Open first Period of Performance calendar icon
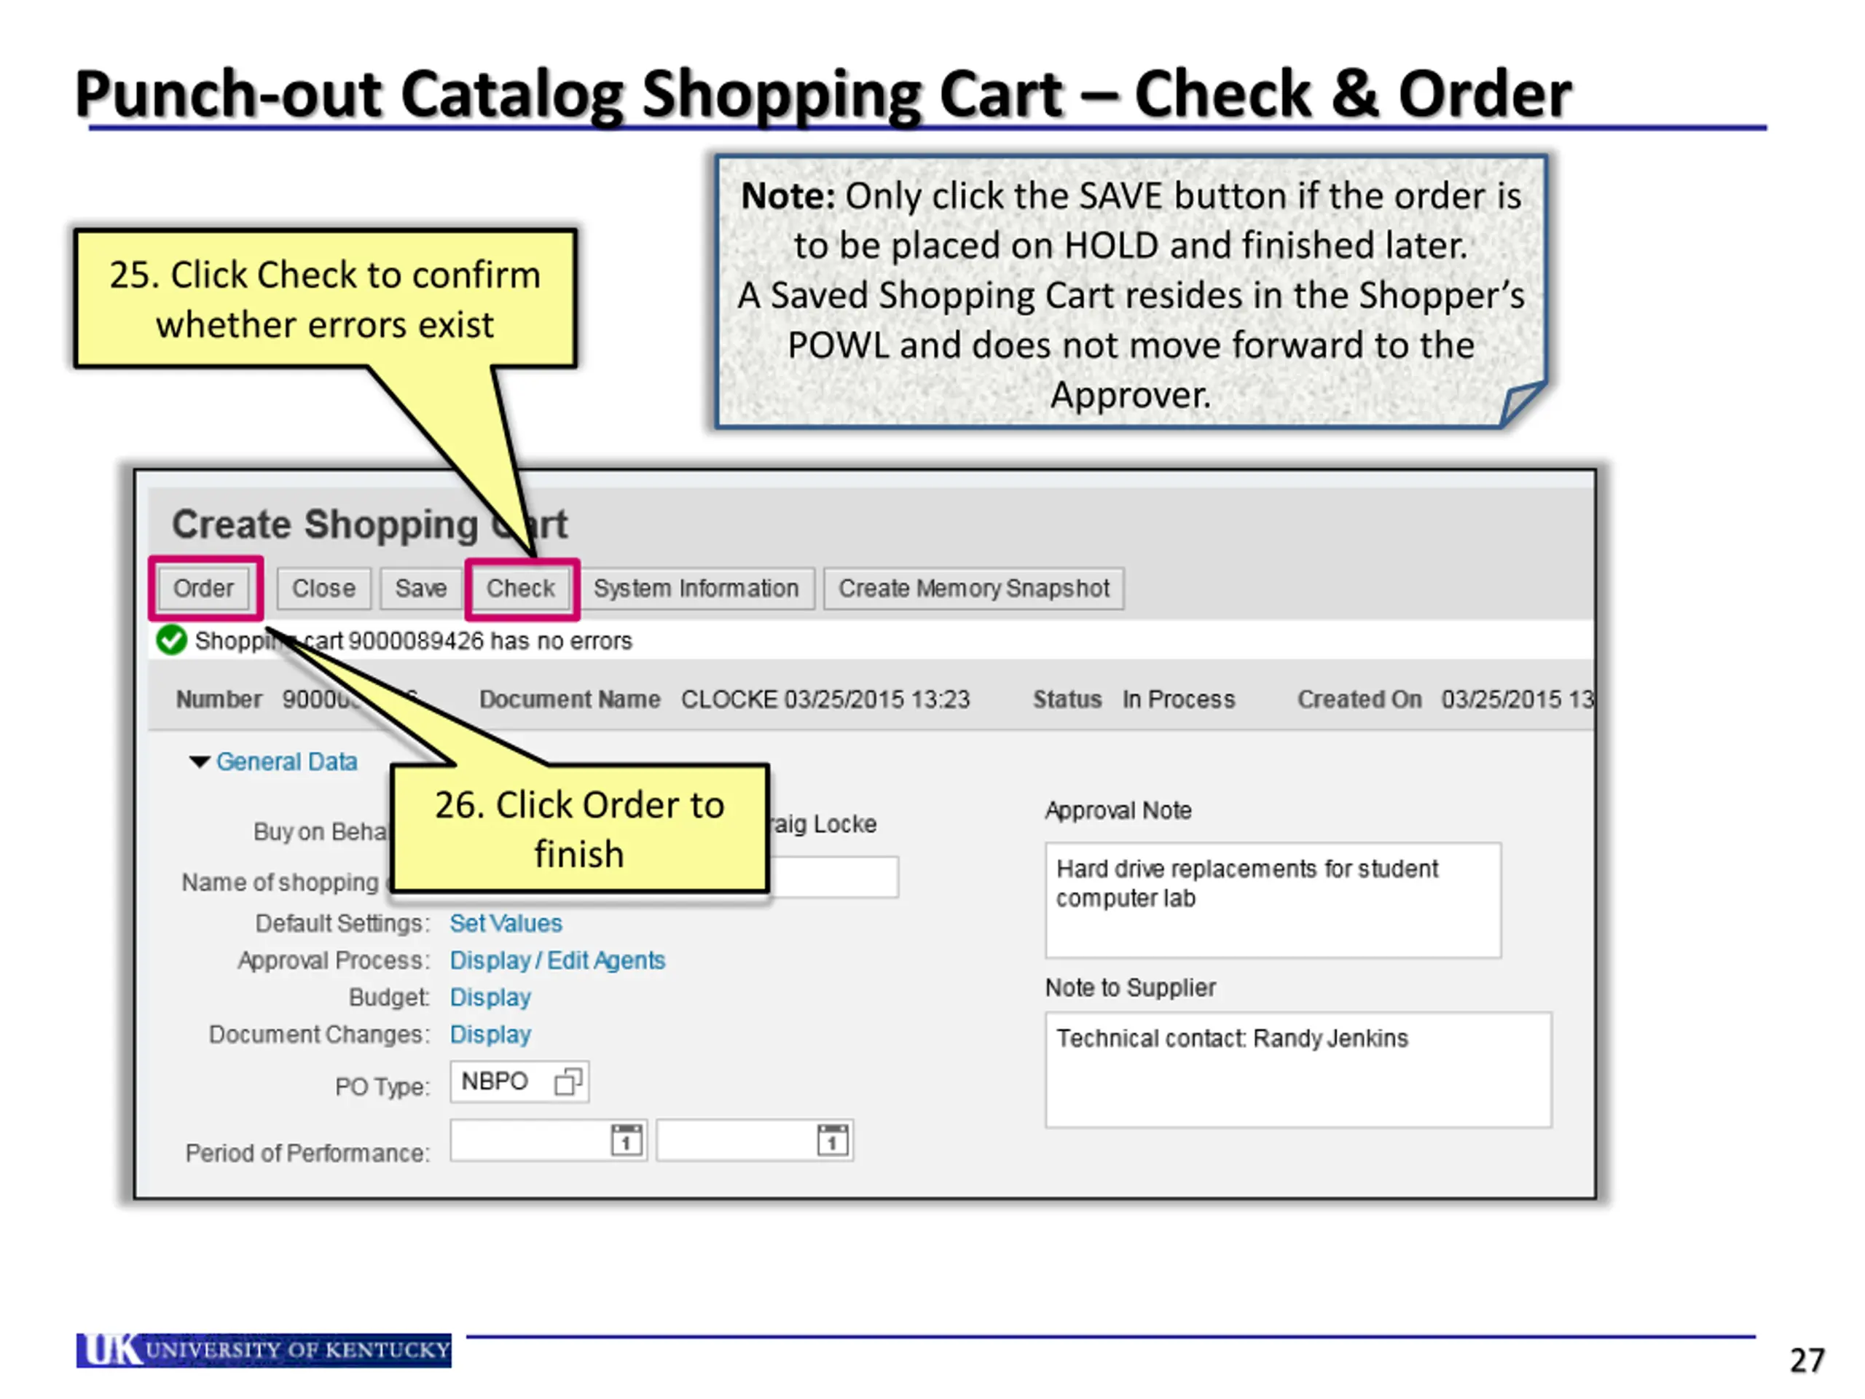This screenshot has width=1865, height=1399. point(627,1140)
